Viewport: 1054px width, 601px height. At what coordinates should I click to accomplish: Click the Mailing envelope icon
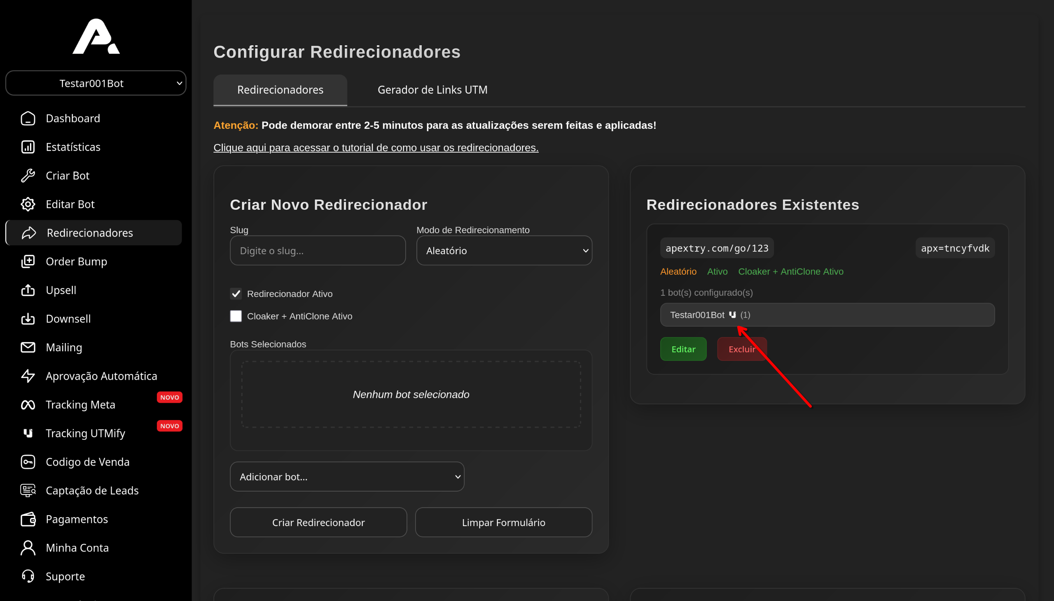coord(28,347)
